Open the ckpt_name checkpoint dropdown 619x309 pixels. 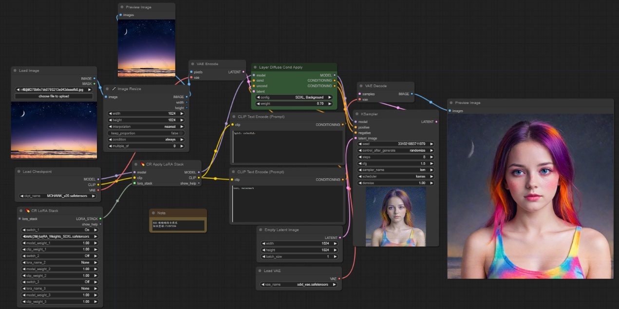[x=58, y=196]
